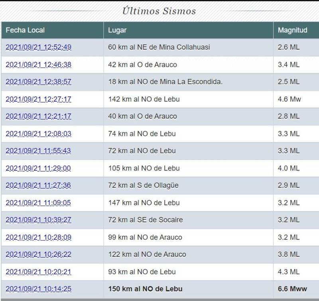This screenshot has height=301, width=319.
Task: Click the Fecha Local column header
Action: click(x=25, y=30)
